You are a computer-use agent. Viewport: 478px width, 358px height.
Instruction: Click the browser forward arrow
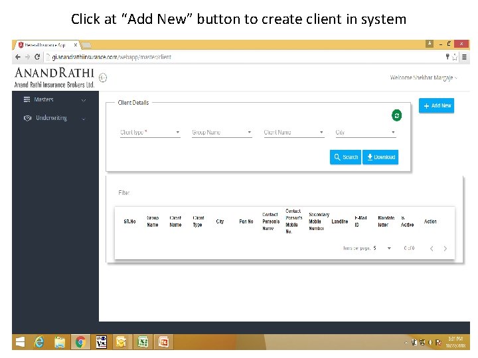pos(27,57)
